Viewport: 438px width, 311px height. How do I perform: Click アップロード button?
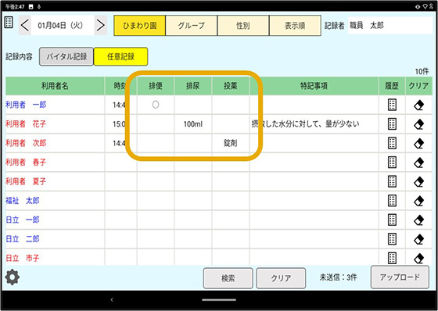(x=400, y=277)
